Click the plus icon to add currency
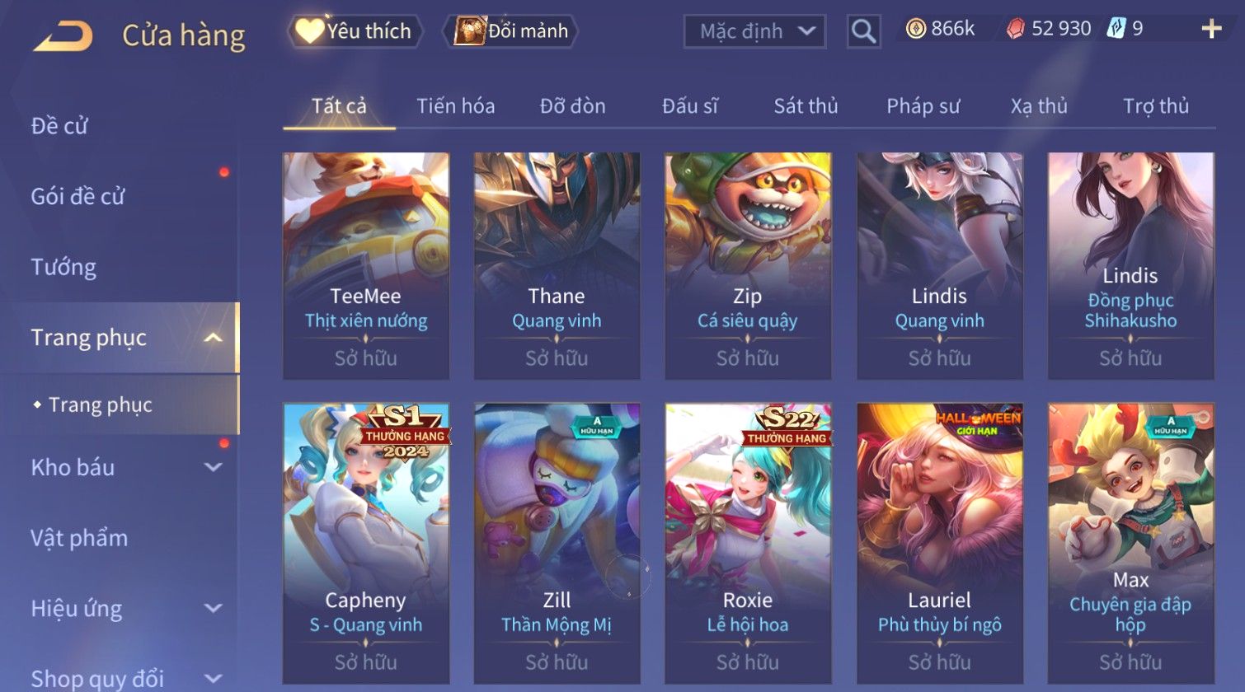1245x692 pixels. pos(1211,29)
